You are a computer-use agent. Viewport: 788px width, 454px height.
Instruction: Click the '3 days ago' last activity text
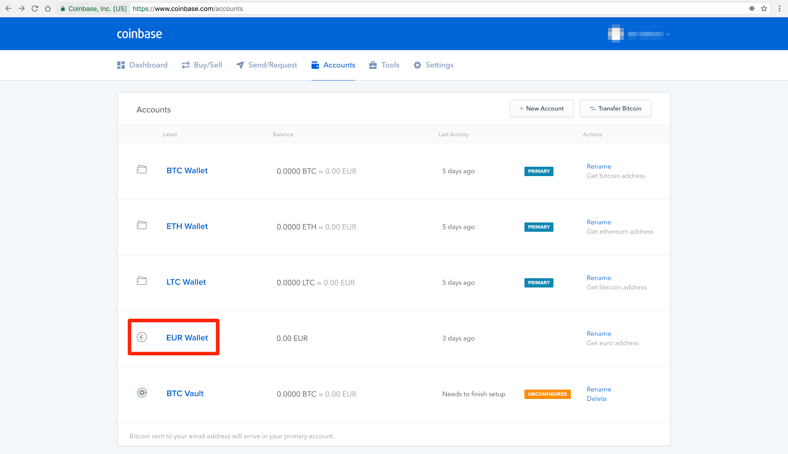coord(459,338)
